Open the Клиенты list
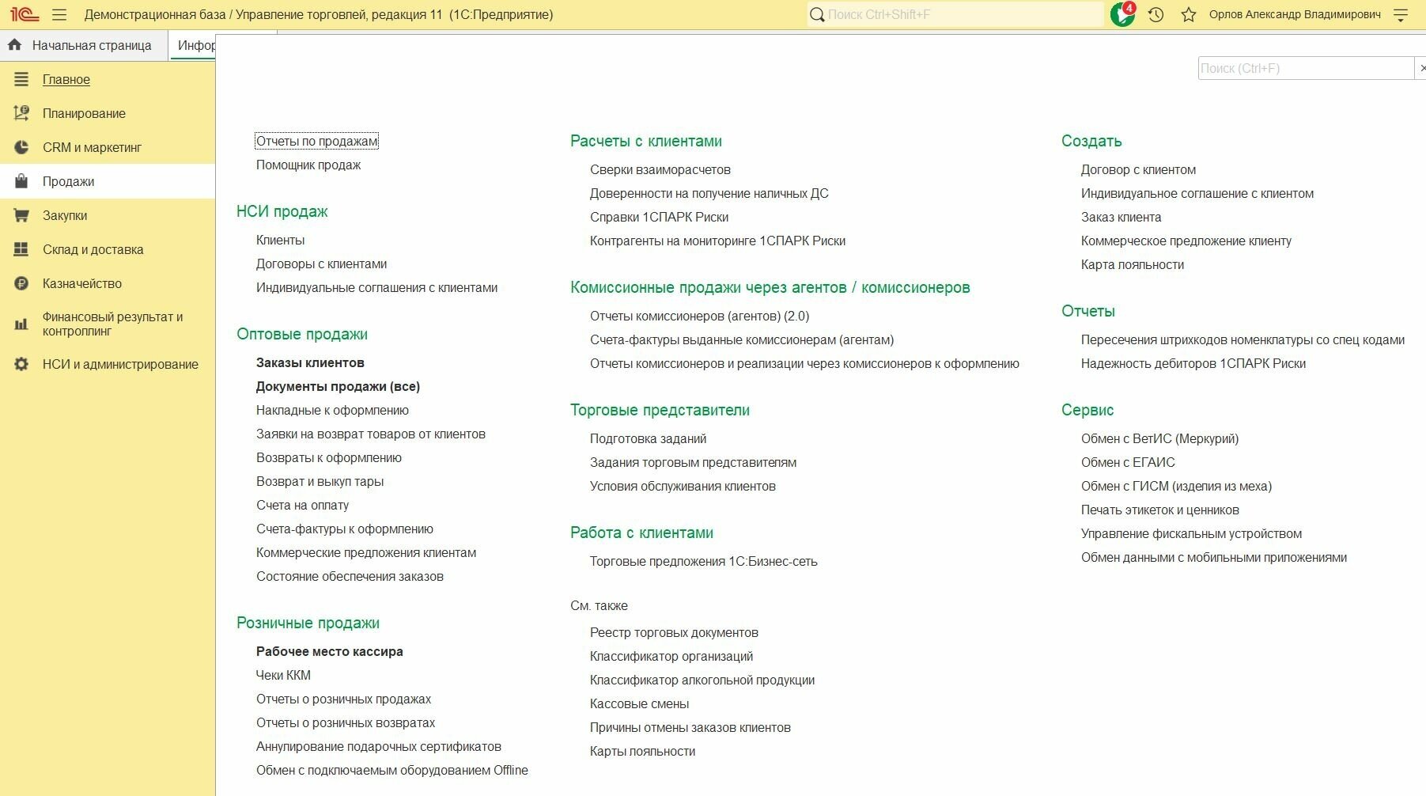Image resolution: width=1426 pixels, height=796 pixels. (x=280, y=240)
